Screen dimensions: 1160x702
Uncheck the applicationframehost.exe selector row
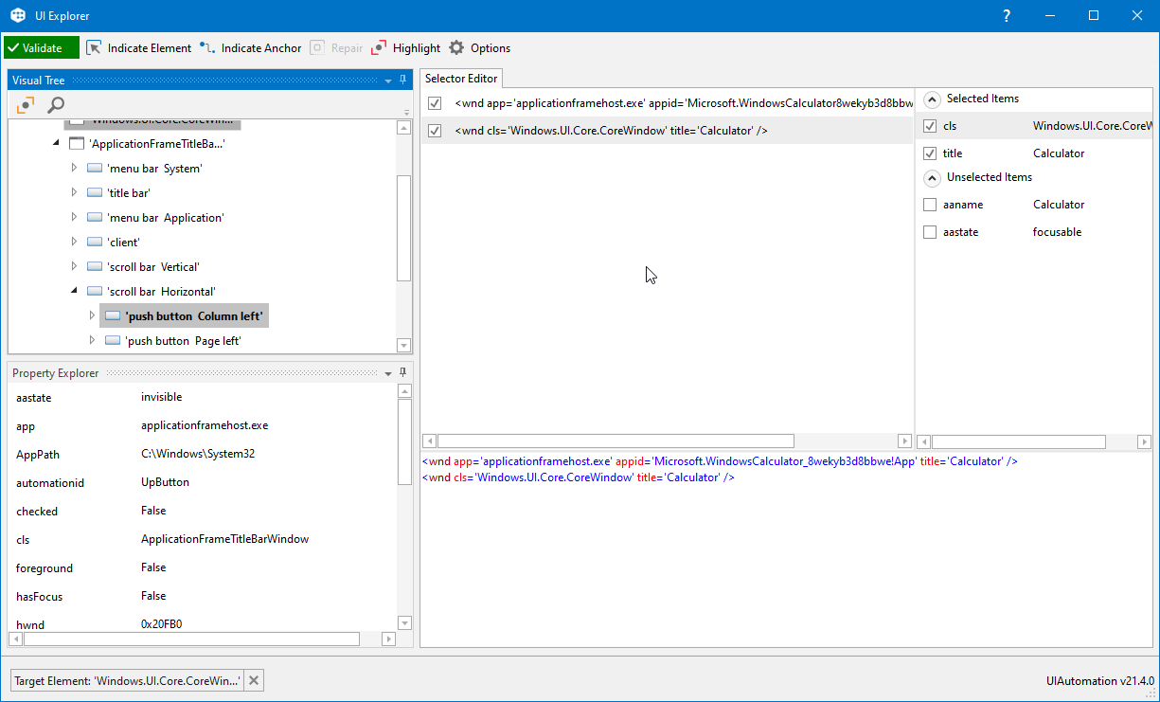pyautogui.click(x=435, y=103)
